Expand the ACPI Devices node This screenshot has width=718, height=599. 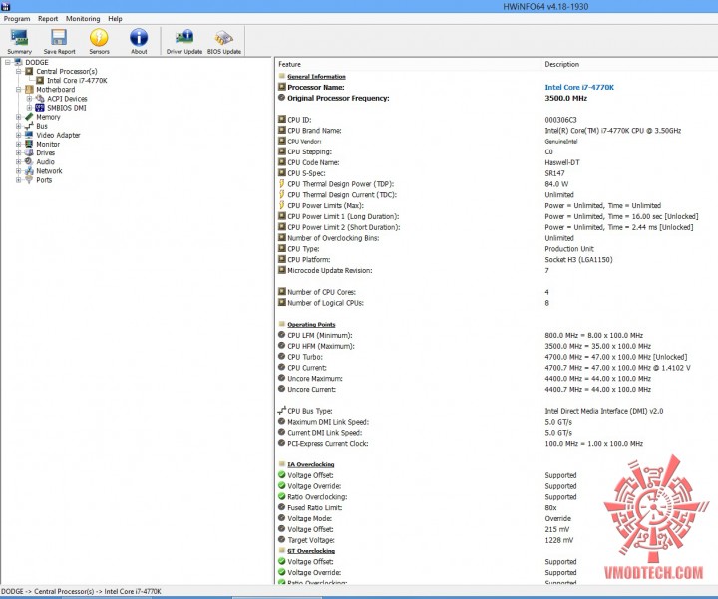(x=29, y=99)
